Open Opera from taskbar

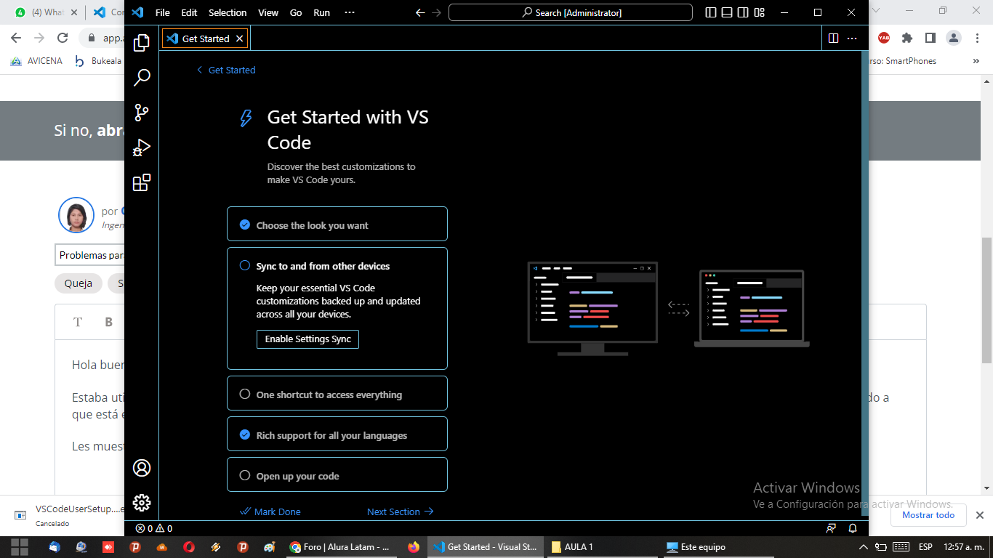click(189, 547)
